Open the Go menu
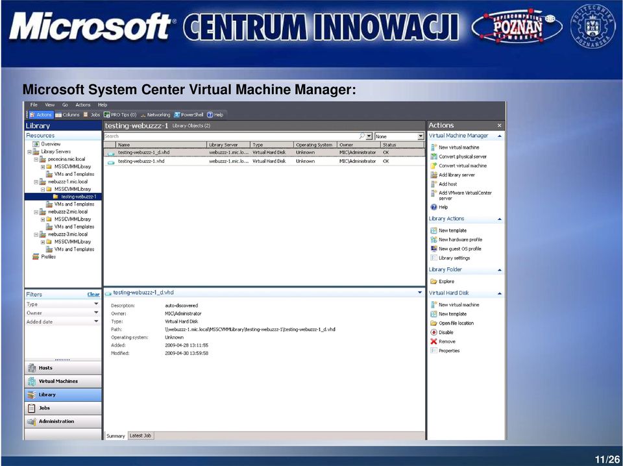The width and height of the screenshot is (623, 466). click(x=65, y=105)
